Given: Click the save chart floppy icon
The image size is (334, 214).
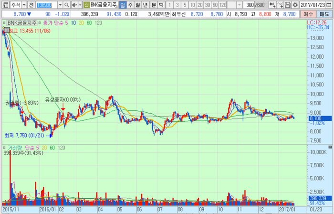Looking at the screenshot, I should point(288,5).
